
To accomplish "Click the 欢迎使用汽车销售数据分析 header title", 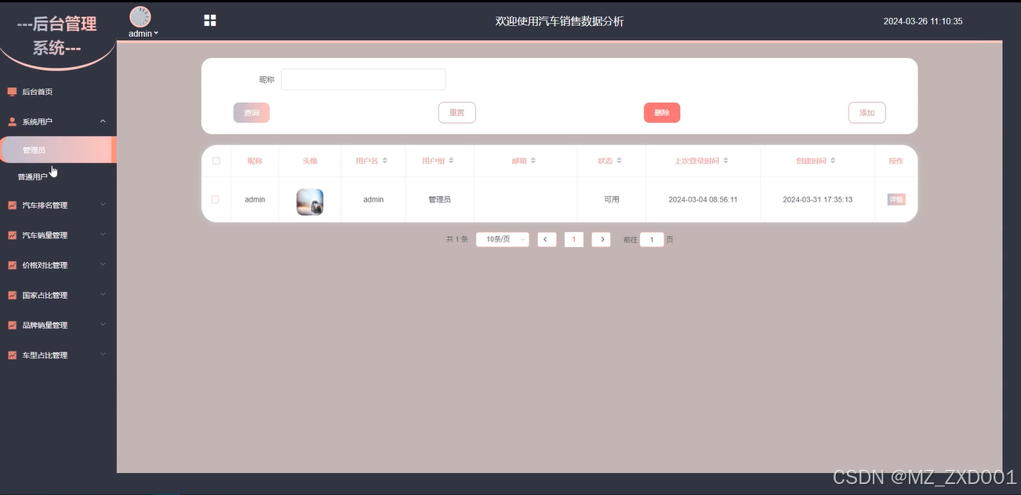I will (x=560, y=21).
